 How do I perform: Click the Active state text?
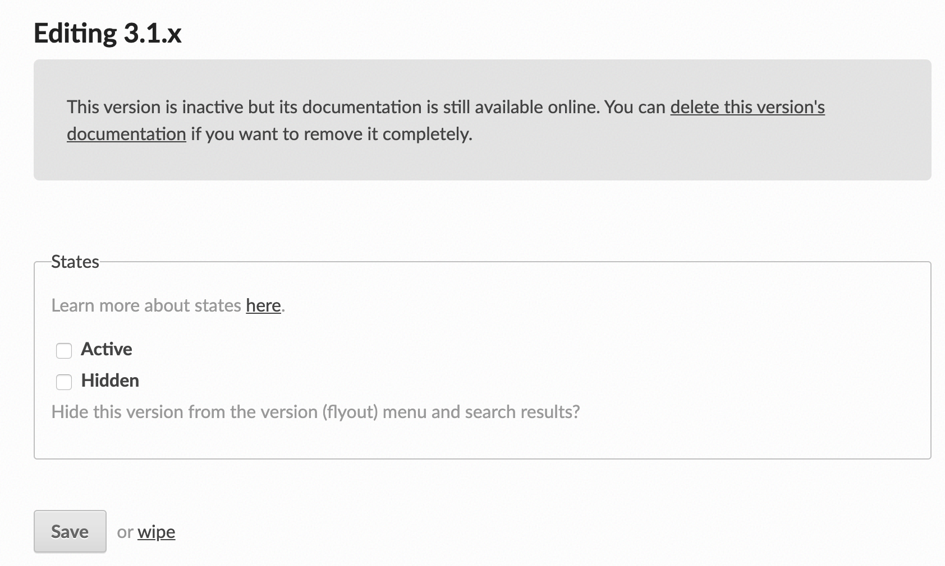coord(107,349)
